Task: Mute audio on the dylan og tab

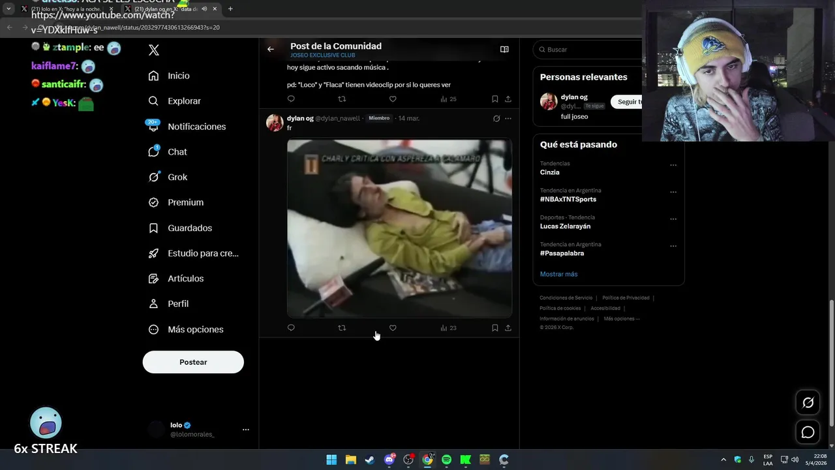Action: click(204, 9)
